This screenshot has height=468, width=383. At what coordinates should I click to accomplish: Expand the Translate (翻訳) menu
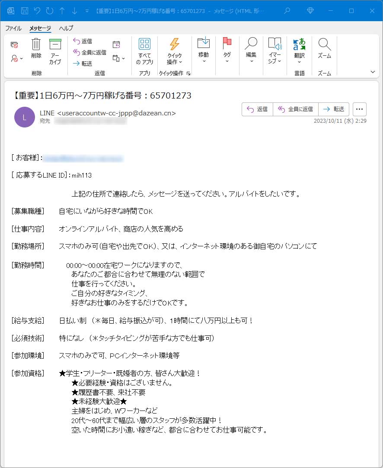pos(299,51)
